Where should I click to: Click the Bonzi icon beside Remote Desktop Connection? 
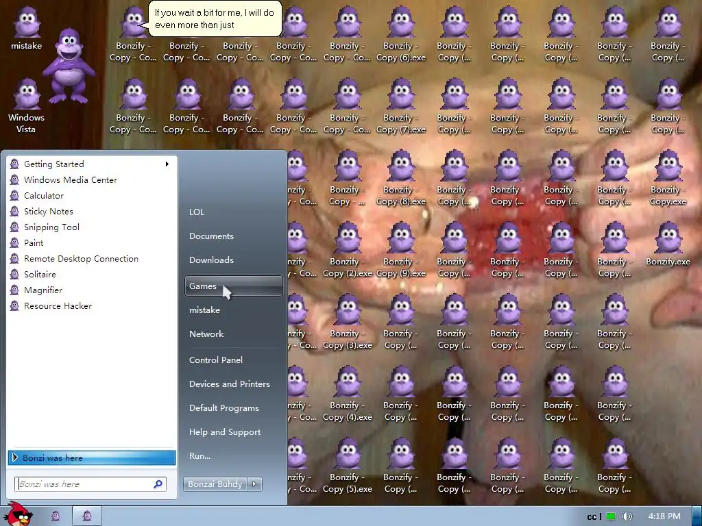(14, 258)
